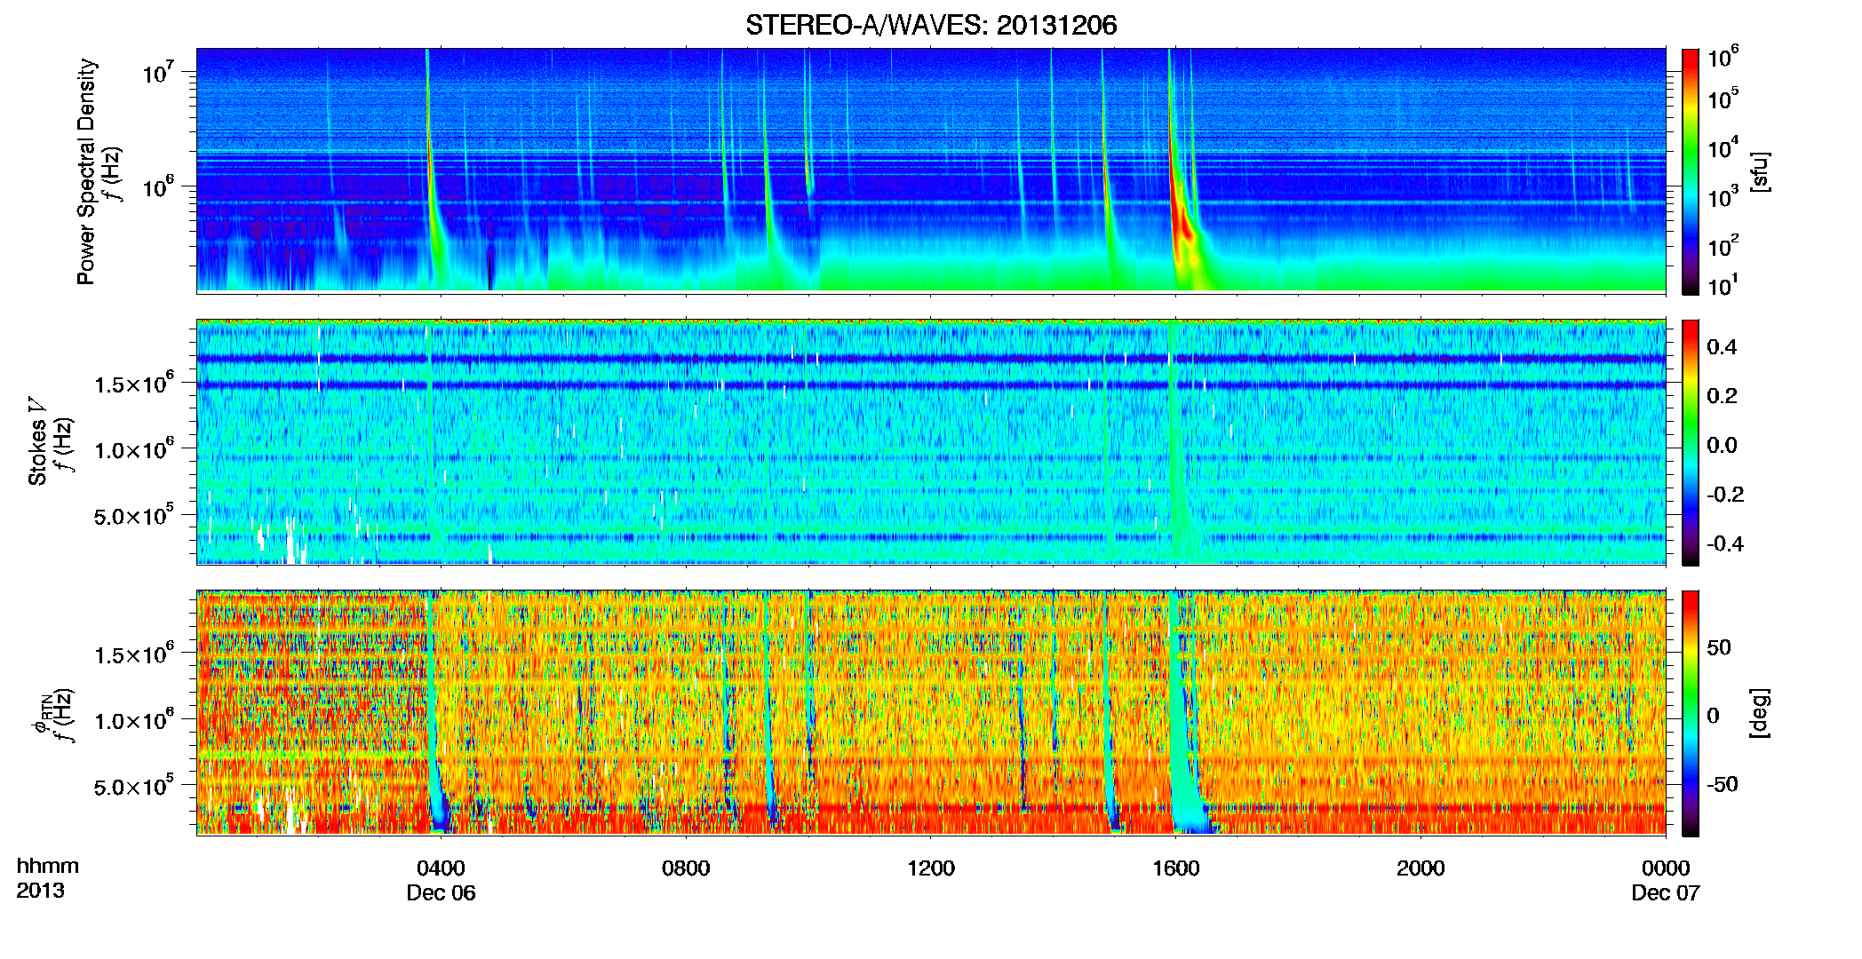The height and width of the screenshot is (959, 1862).
Task: Click the 1600 time tick label
Action: tap(1176, 868)
